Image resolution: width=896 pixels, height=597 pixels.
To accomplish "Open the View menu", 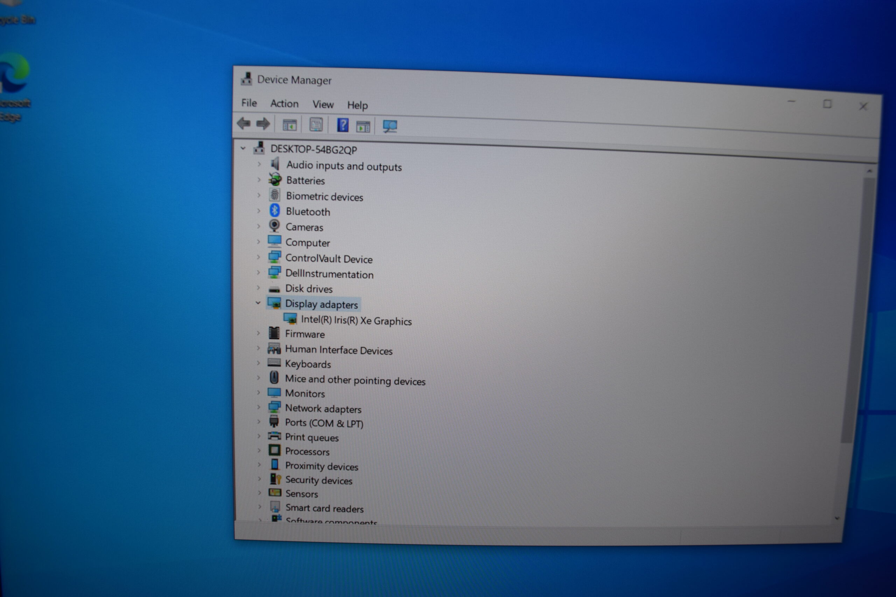I will pos(323,104).
